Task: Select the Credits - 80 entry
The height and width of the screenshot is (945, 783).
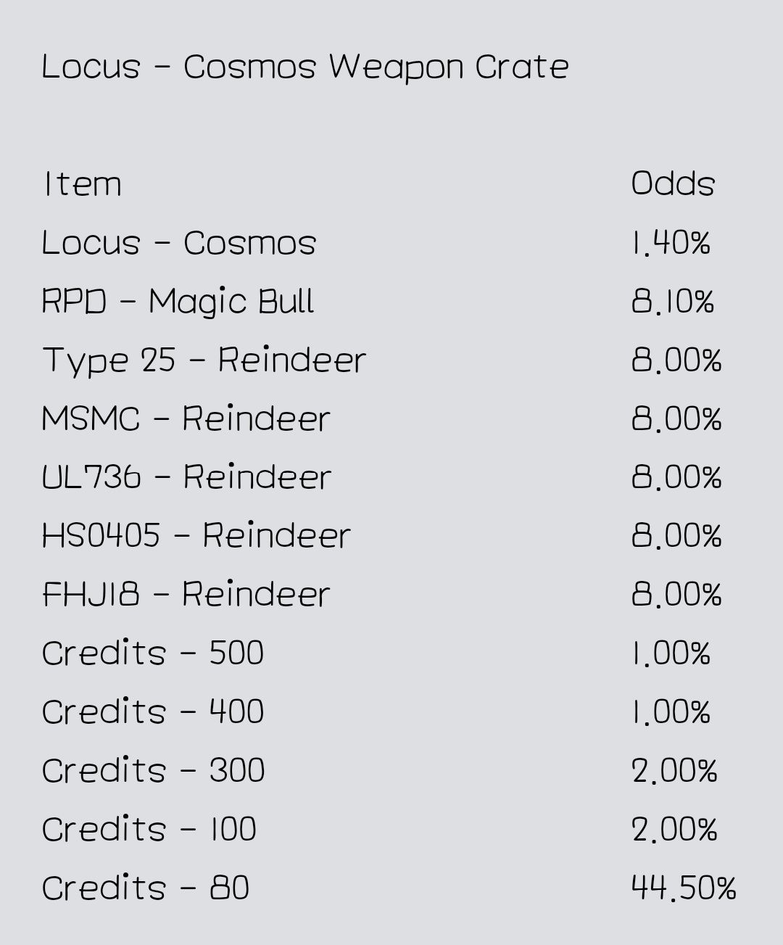Action: pyautogui.click(x=146, y=888)
